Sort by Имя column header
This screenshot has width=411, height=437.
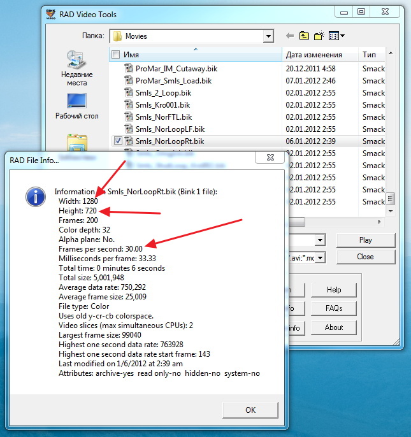[196, 55]
